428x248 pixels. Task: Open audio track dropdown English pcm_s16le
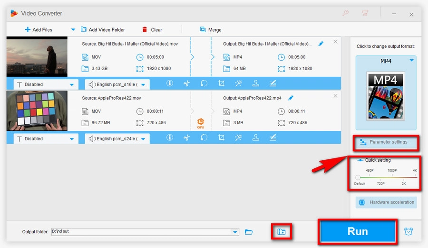[117, 84]
